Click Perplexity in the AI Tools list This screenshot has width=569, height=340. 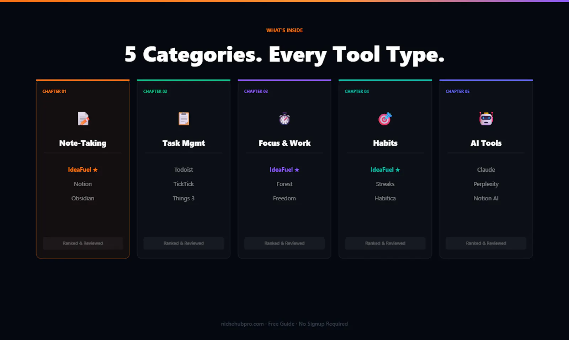click(x=486, y=184)
